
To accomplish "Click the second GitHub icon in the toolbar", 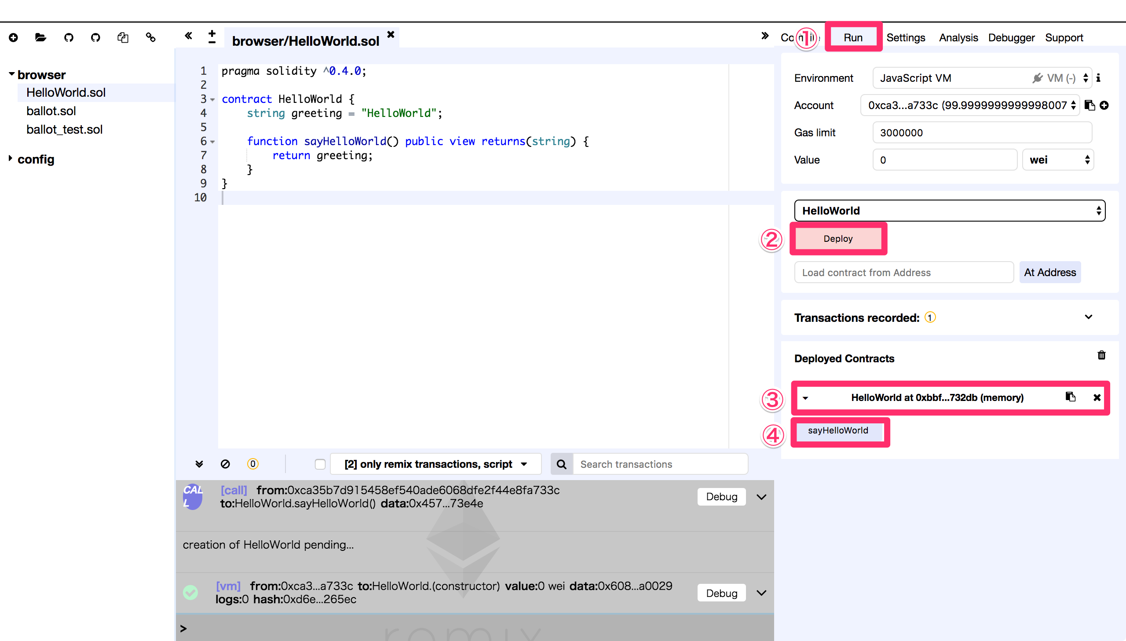I will (95, 37).
